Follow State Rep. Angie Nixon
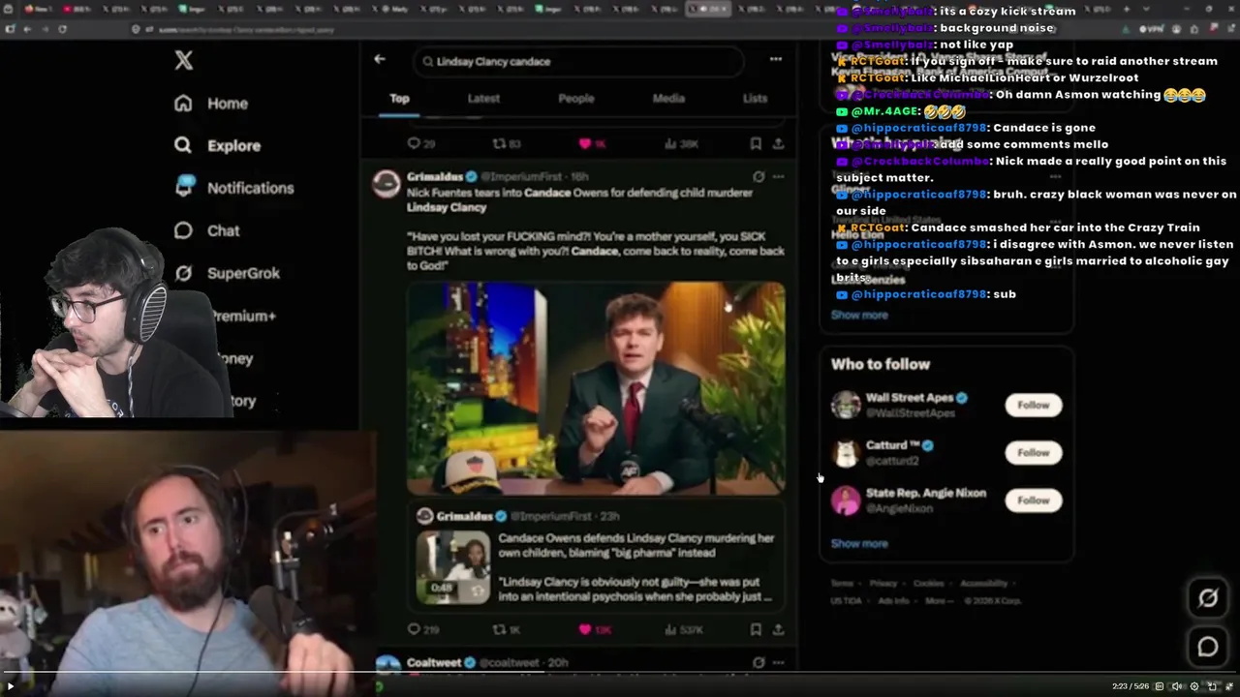1240x697 pixels. click(1033, 500)
